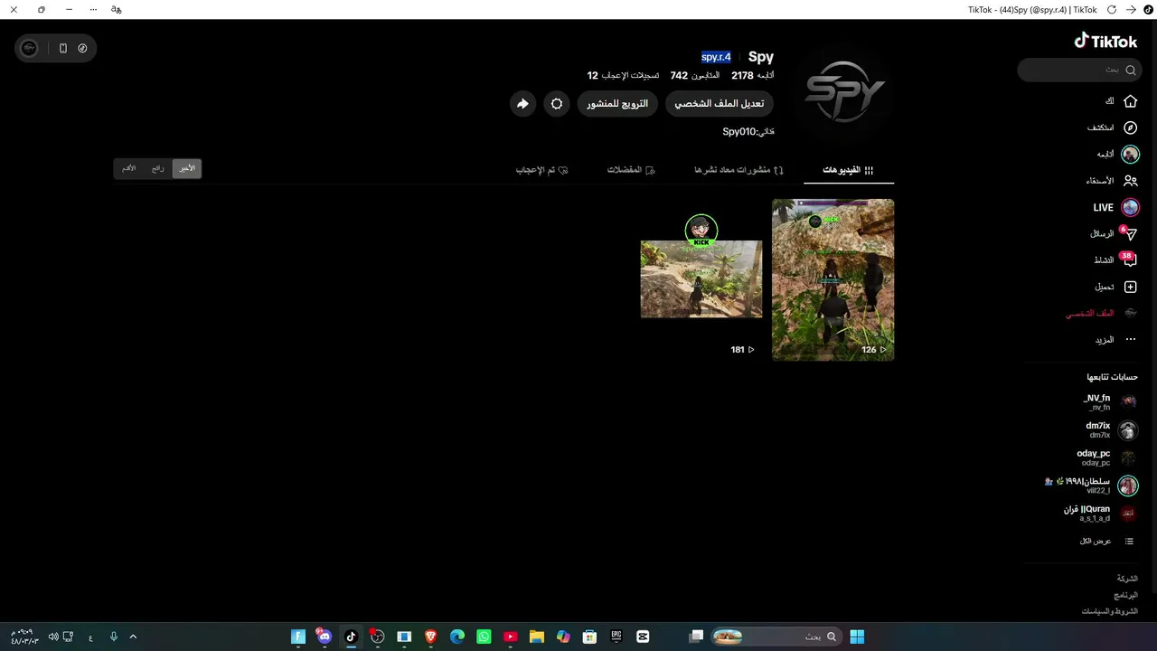The width and height of the screenshot is (1157, 651).
Task: Click the TikTok logo
Action: click(x=1105, y=42)
